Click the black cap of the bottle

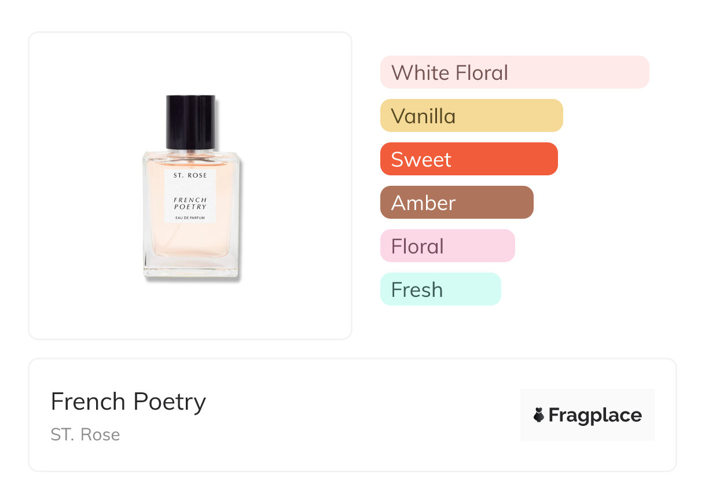(190, 122)
